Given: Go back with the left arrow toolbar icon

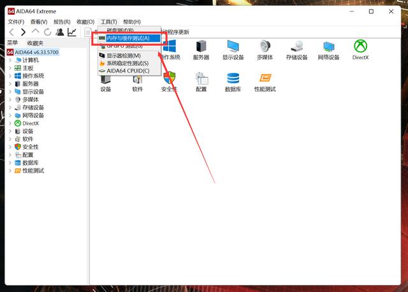Looking at the screenshot, I should [x=11, y=32].
